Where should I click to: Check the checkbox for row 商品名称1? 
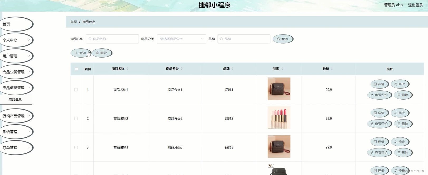point(76,90)
